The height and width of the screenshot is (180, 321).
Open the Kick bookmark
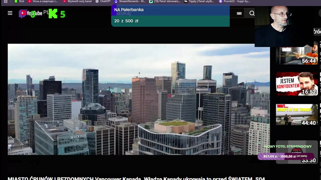(x=19, y=1)
